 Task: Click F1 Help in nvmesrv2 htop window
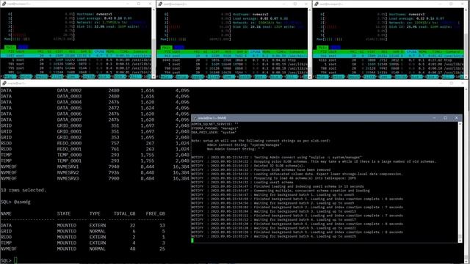167,76
